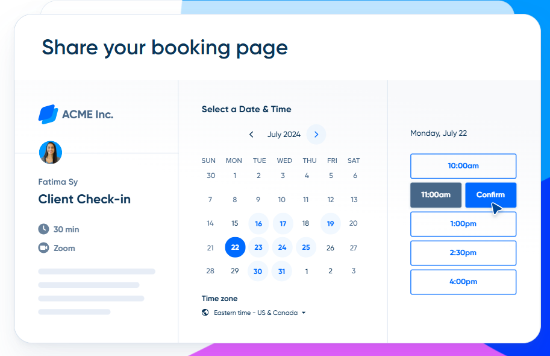Screen dimensions: 550x356
Task: Pick the 2:30pm time slot
Action: click(x=463, y=253)
